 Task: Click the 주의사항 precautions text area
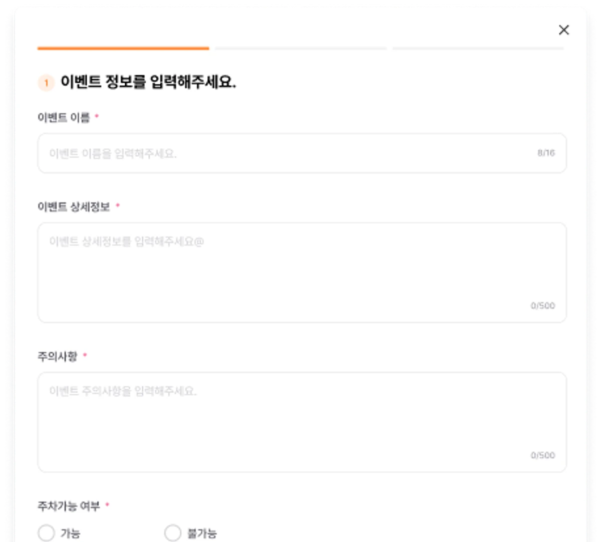[x=302, y=422]
